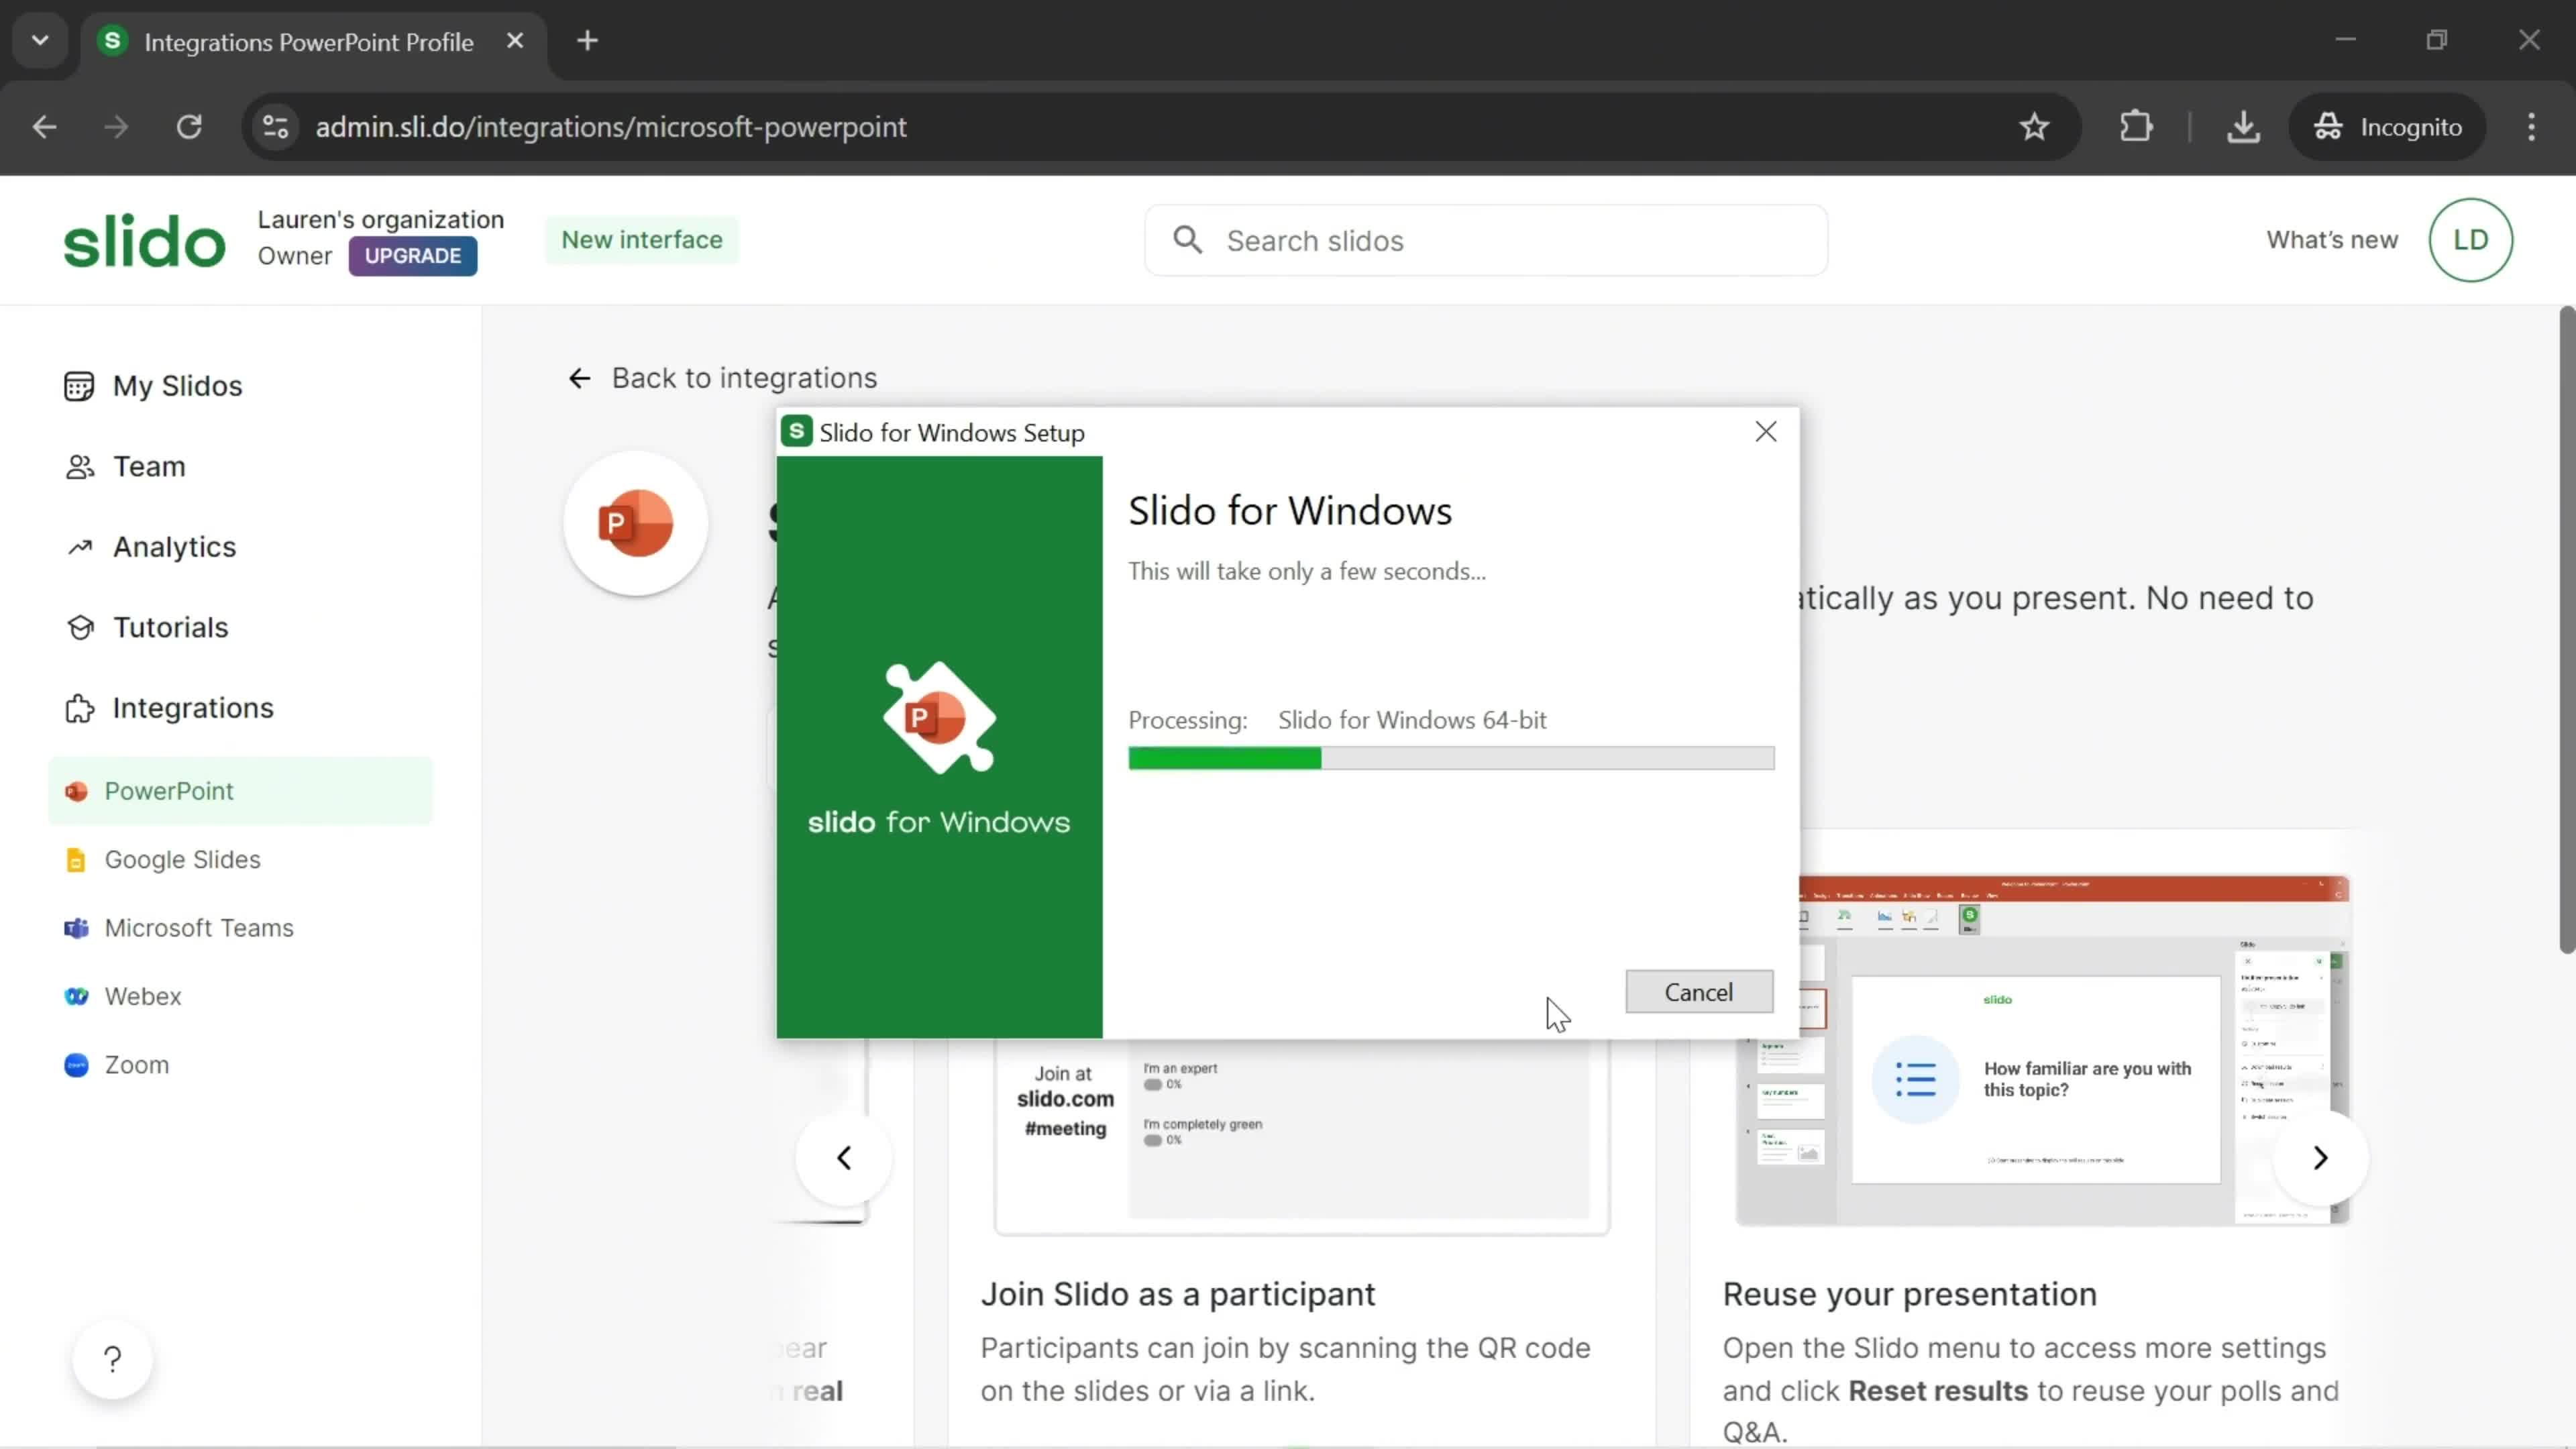Click the Reuse your presentation heading
2576x1449 pixels.
tap(1909, 1294)
